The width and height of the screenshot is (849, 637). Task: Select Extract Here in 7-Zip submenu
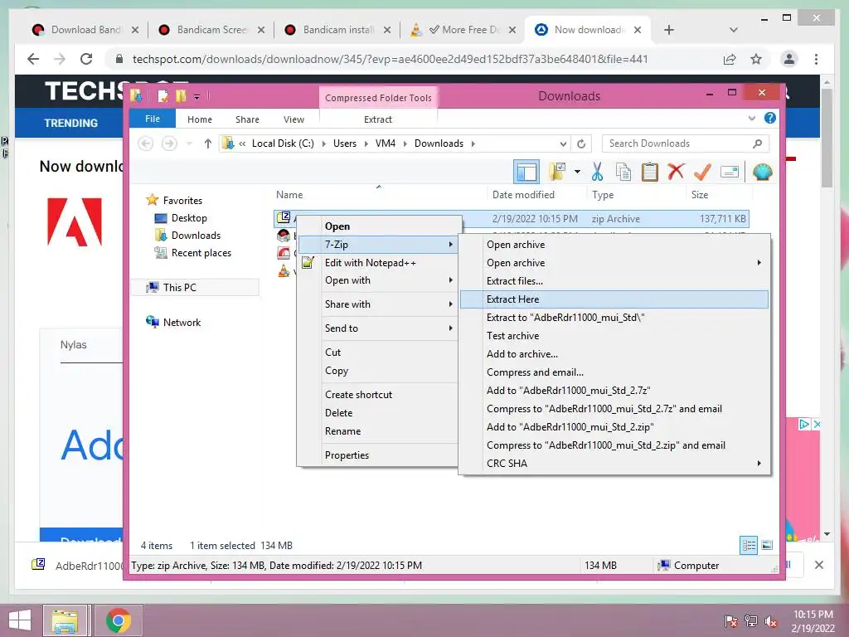tap(614, 299)
